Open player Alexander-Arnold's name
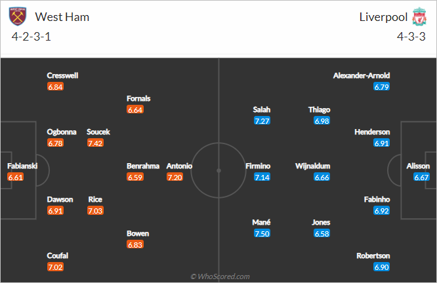 coord(362,75)
